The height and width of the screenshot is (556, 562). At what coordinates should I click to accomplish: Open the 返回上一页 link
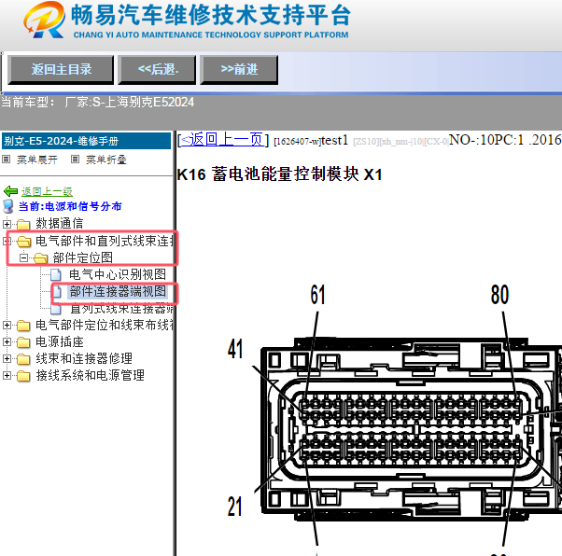pyautogui.click(x=223, y=139)
